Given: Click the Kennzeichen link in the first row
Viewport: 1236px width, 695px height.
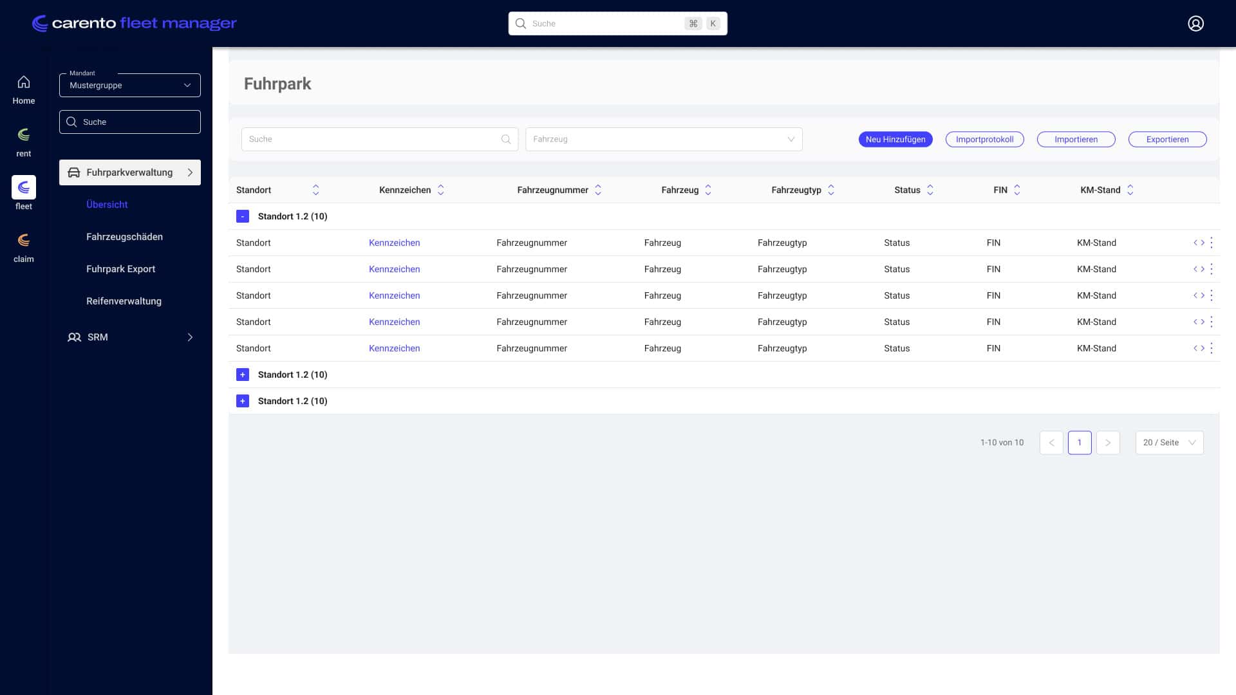Looking at the screenshot, I should (394, 243).
